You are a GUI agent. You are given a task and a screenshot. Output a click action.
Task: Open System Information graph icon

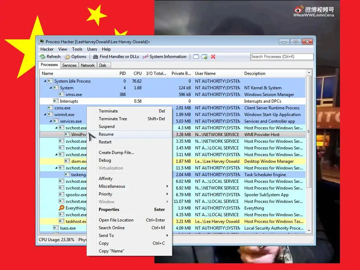click(x=145, y=57)
